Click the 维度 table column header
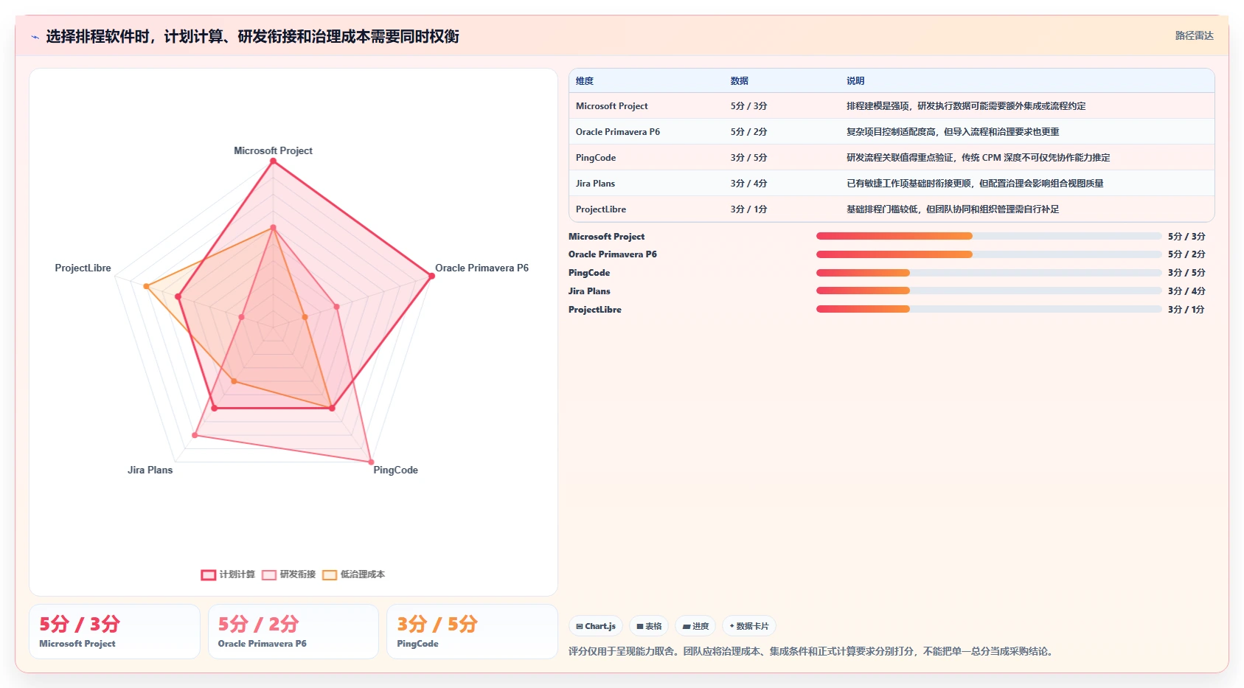The image size is (1244, 688). [585, 81]
